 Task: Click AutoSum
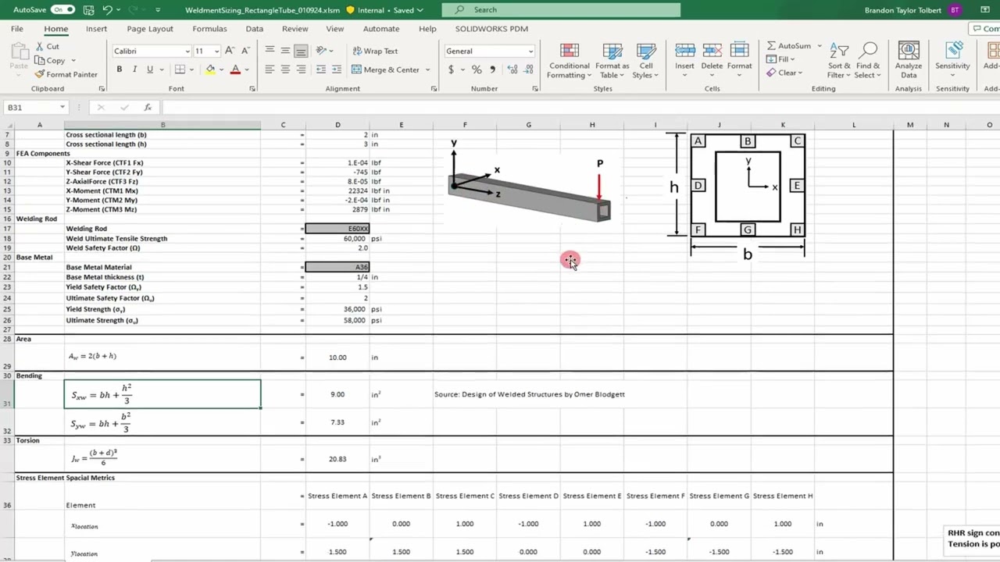pos(788,46)
